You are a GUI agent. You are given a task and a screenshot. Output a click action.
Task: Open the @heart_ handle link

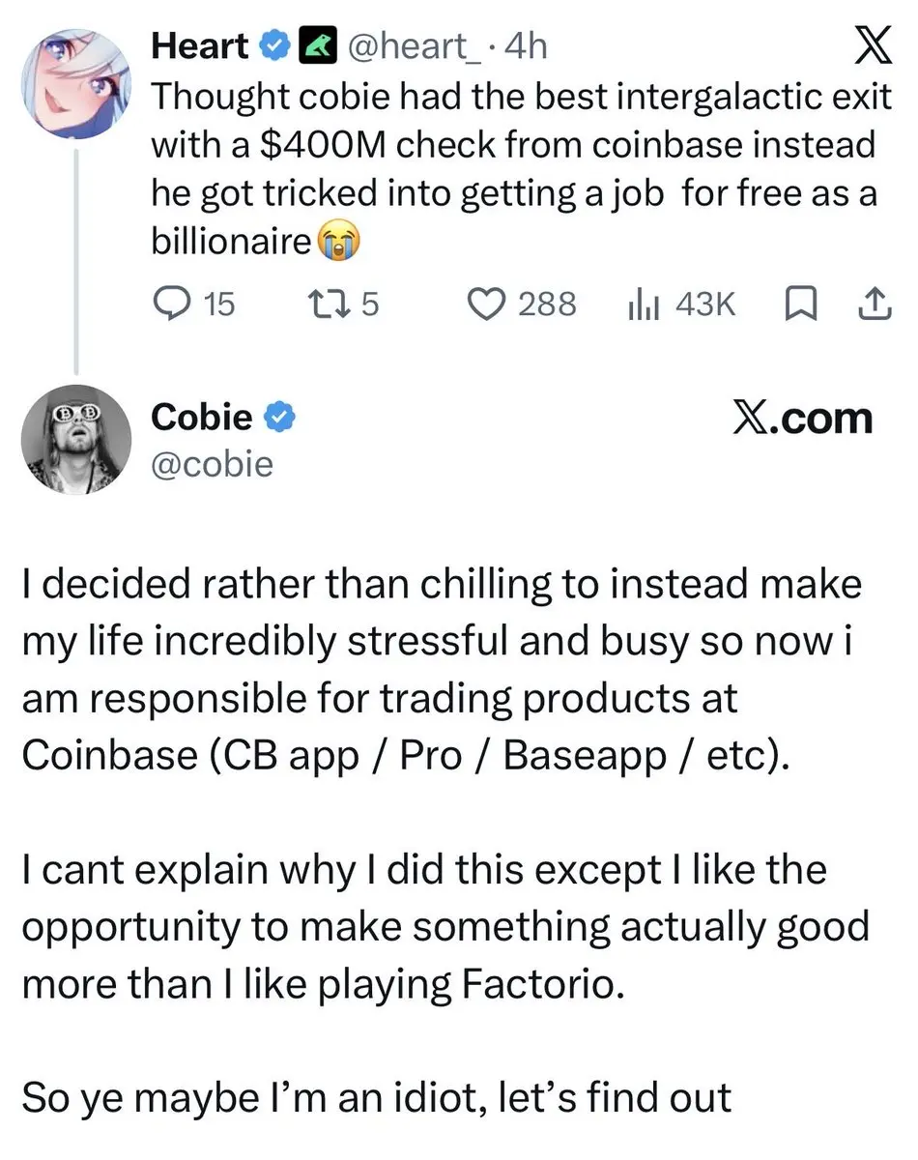click(418, 45)
